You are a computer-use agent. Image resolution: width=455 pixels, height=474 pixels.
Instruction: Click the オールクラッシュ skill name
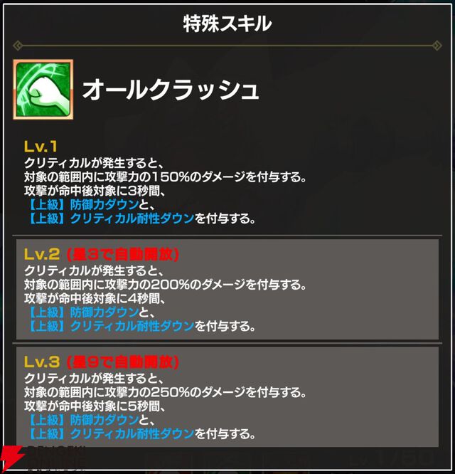(171, 90)
